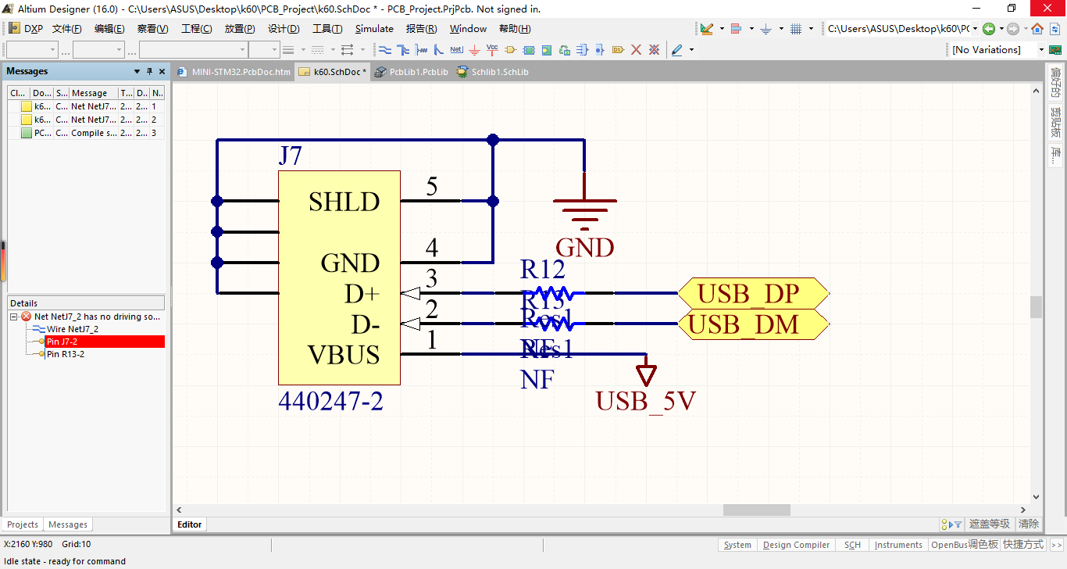The image size is (1067, 569).
Task: Select Wire NetJ7_2 in Details
Action: pyautogui.click(x=73, y=329)
